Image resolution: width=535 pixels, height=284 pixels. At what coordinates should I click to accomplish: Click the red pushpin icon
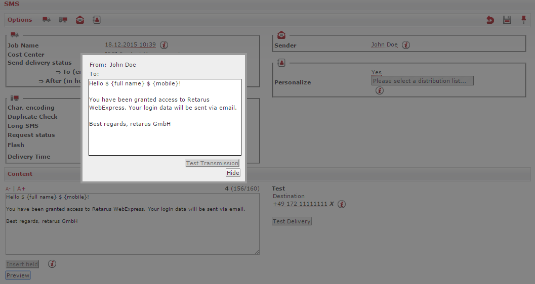523,20
